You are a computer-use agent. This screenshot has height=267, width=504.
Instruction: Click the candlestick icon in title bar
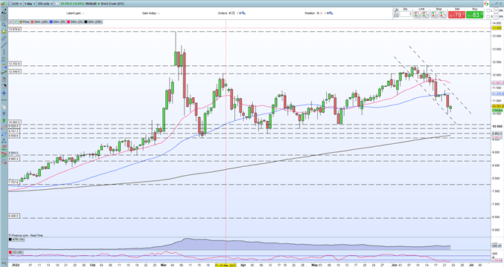click(x=2, y=4)
